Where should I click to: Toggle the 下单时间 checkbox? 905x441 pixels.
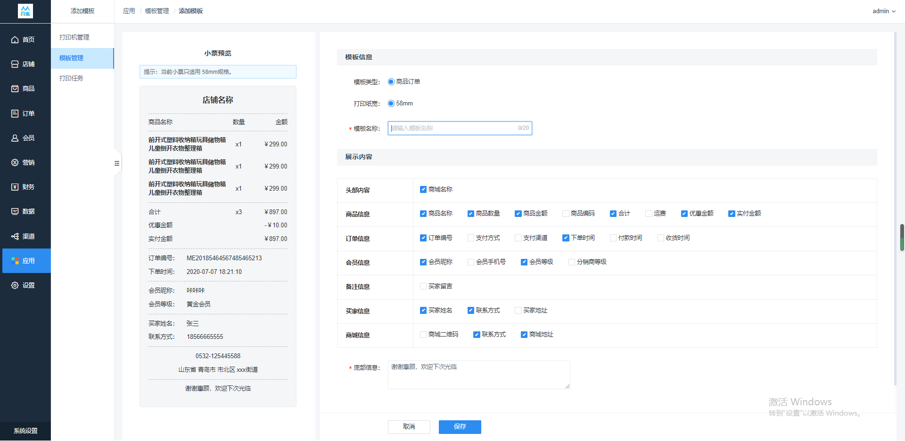pos(566,238)
